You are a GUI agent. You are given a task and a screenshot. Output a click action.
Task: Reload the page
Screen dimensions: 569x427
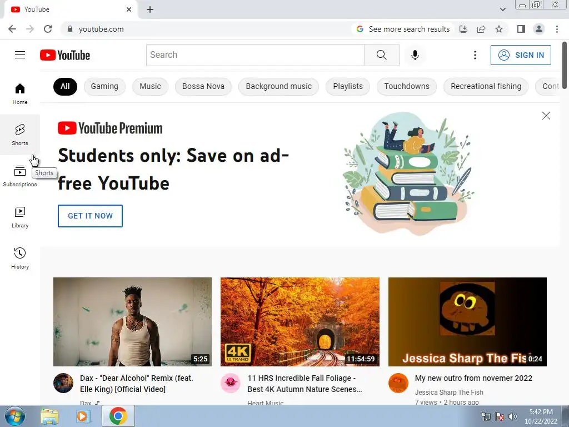click(48, 29)
